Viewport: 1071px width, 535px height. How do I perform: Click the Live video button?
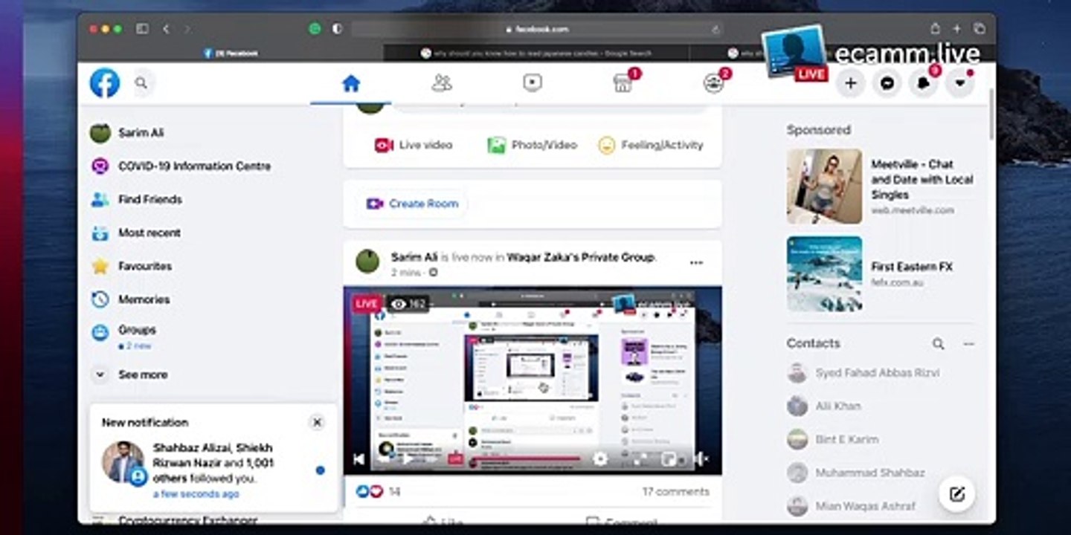point(414,146)
